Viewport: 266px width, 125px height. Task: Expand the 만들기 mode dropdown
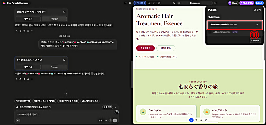click(x=103, y=120)
